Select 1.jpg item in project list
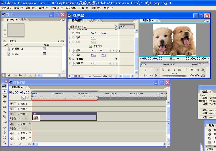 tap(15, 54)
